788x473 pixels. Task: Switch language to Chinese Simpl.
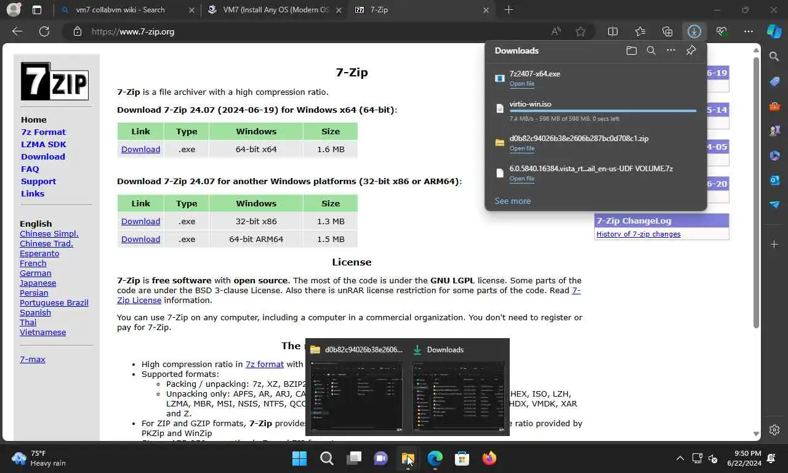pyautogui.click(x=49, y=233)
